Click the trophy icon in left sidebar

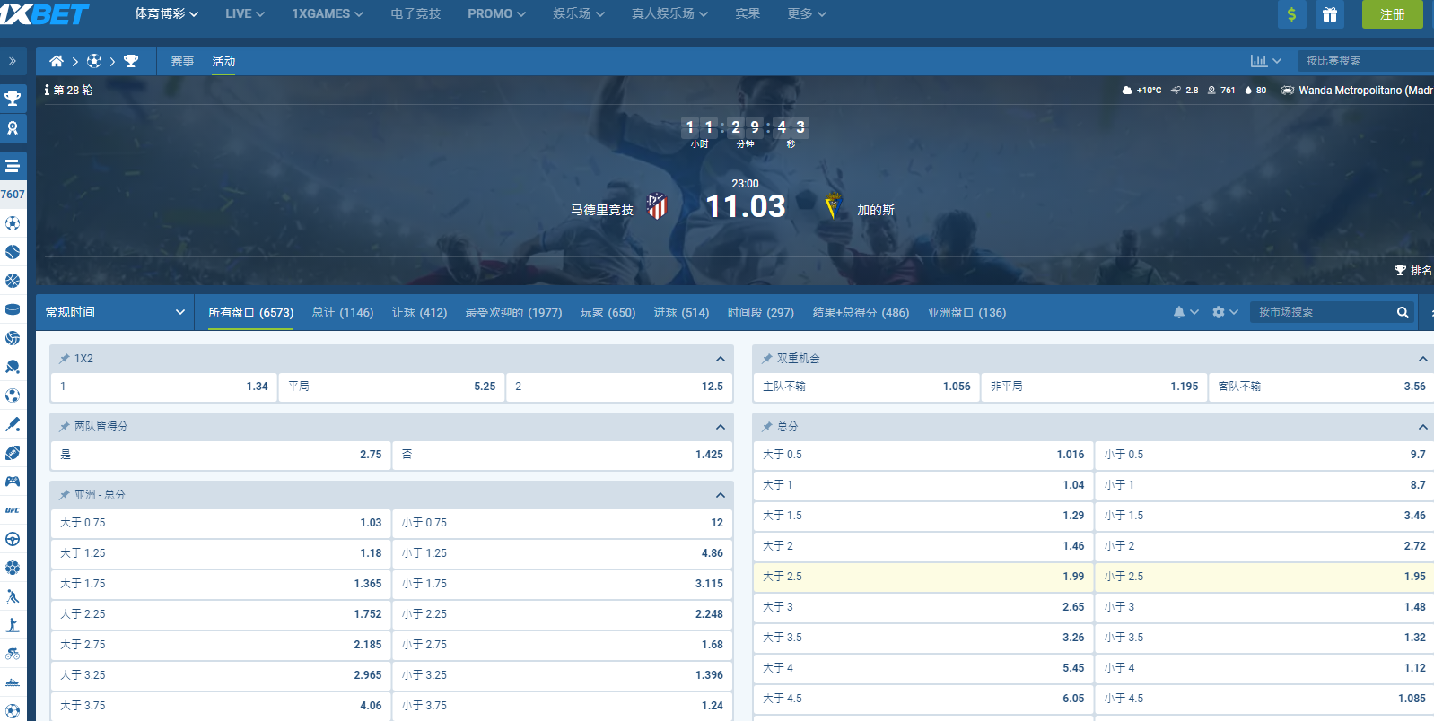pos(13,99)
